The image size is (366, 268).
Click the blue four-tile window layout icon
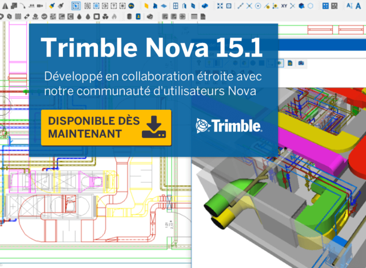point(325,6)
